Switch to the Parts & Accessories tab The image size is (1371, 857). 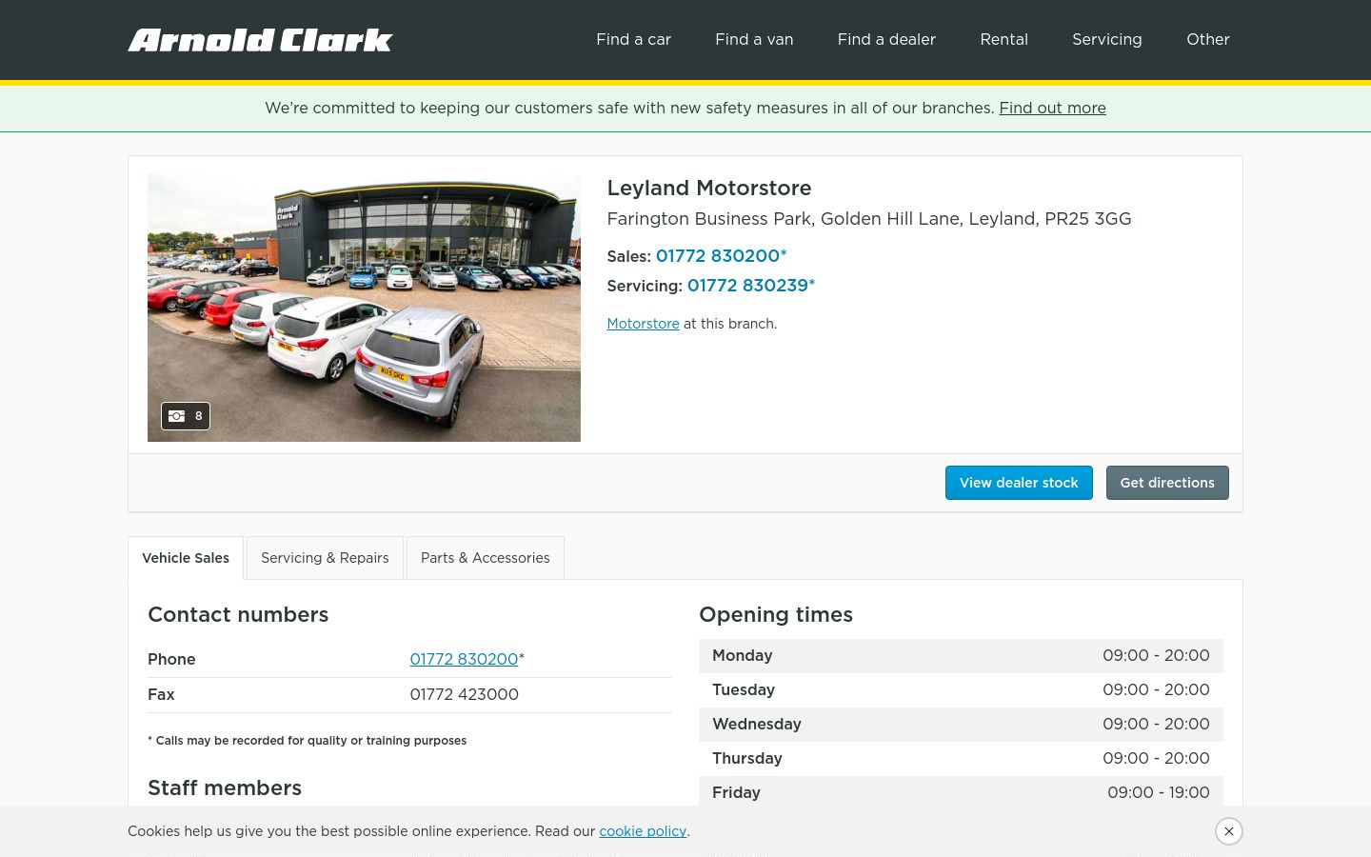pyautogui.click(x=485, y=558)
